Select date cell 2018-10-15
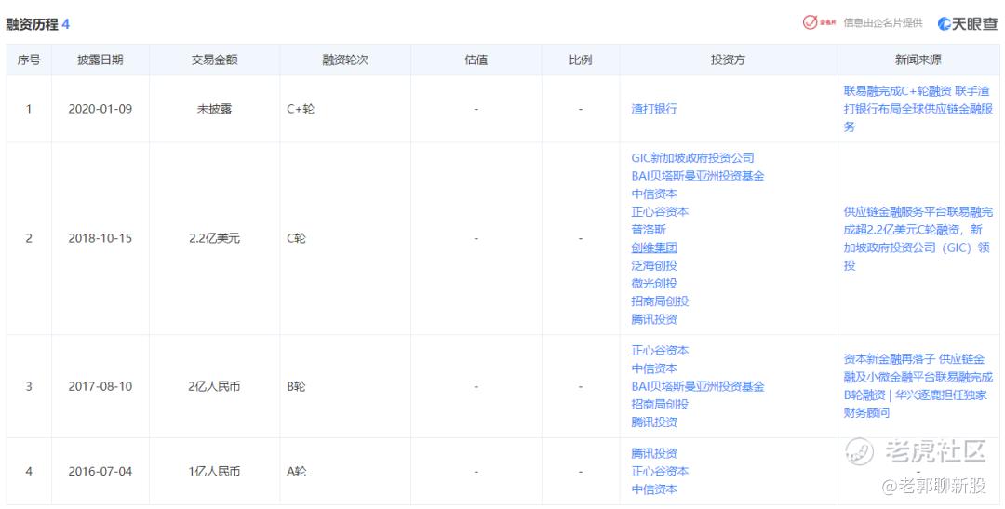 click(100, 238)
